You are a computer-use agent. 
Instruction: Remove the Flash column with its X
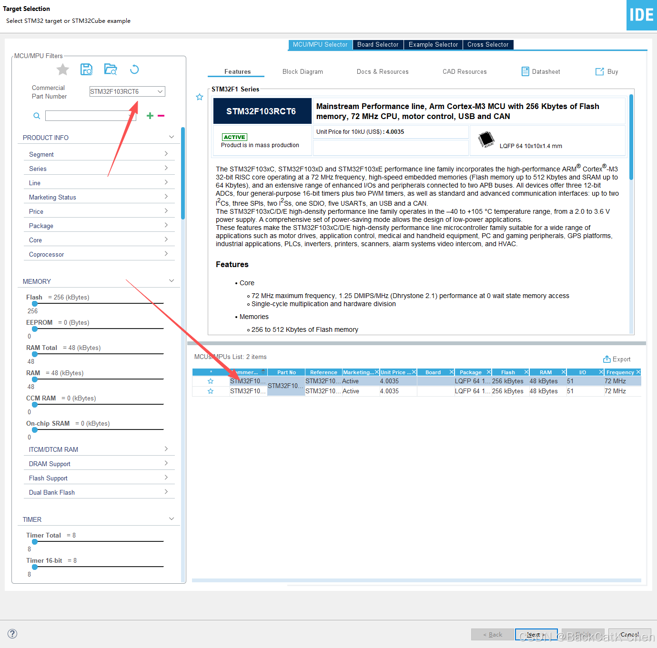526,372
